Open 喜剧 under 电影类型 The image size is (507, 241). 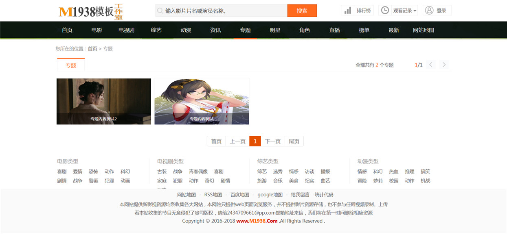point(62,172)
